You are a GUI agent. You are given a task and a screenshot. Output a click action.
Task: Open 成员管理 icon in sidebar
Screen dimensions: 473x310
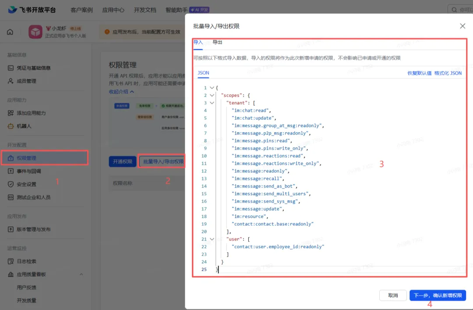[x=11, y=81]
